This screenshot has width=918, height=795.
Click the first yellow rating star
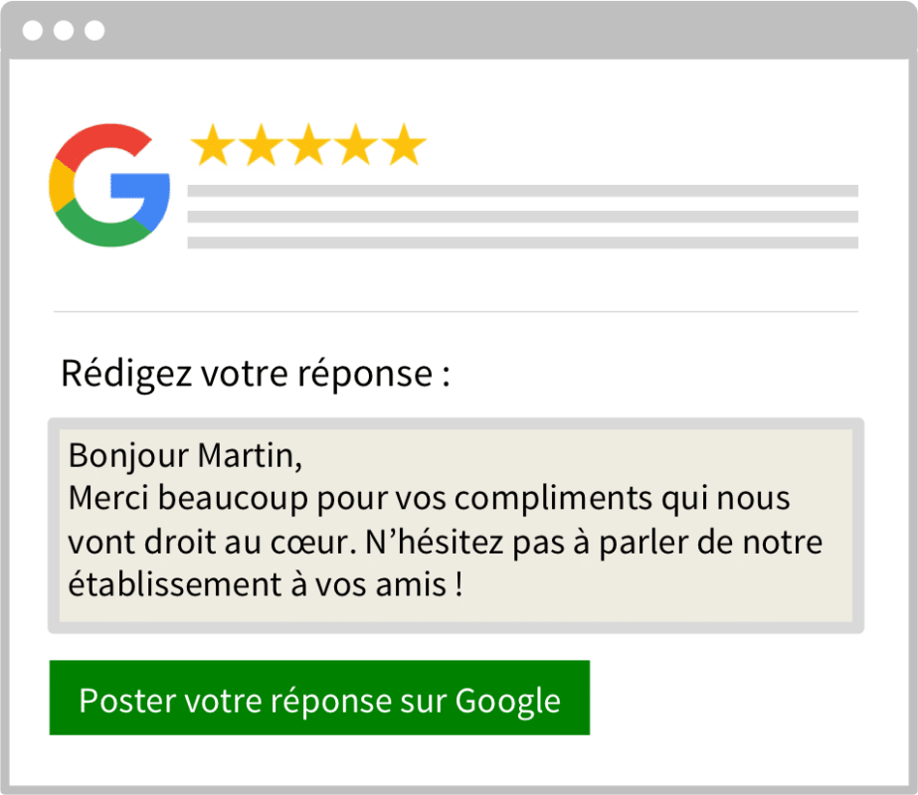pos(211,146)
